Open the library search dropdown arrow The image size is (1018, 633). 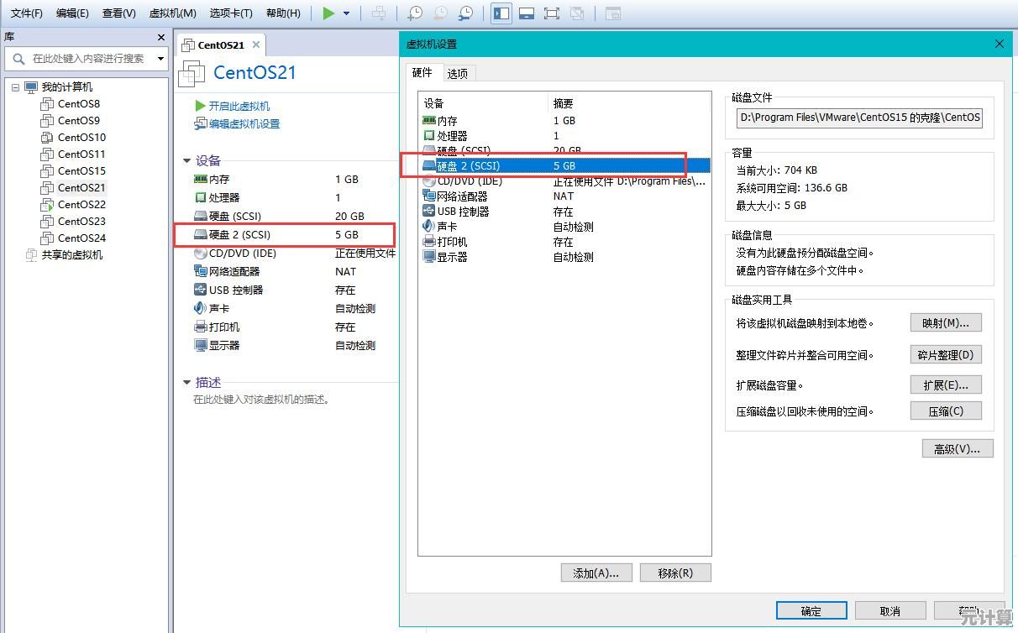(160, 59)
